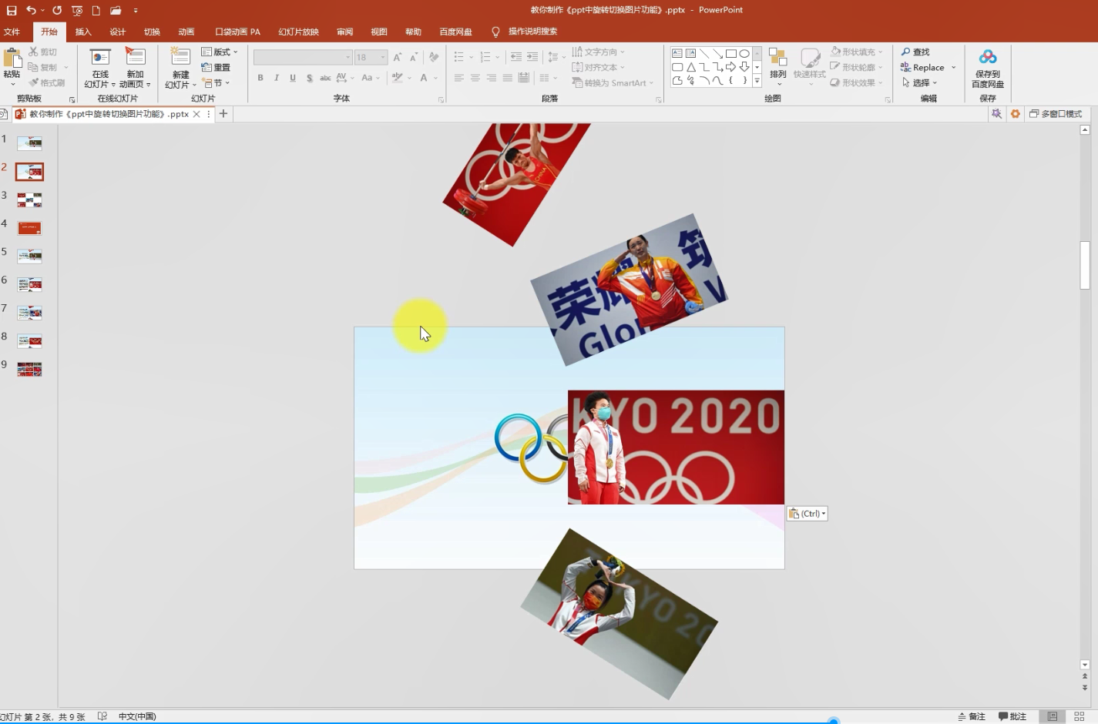The image size is (1098, 724).
Task: Toggle Bold formatting
Action: [x=260, y=78]
